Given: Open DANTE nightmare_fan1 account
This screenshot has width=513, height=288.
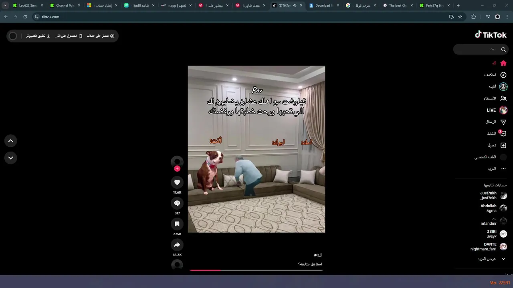Looking at the screenshot, I should pos(489,247).
